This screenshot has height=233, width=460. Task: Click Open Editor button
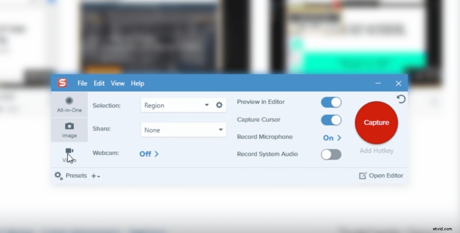click(x=381, y=176)
